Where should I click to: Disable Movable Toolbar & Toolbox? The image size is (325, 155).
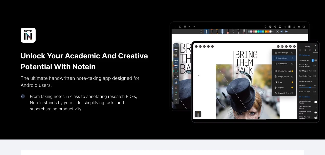coord(315,102)
